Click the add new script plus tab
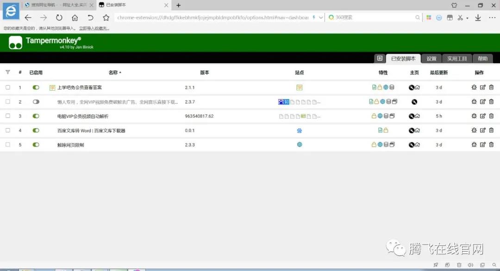500x271 pixels. (380, 58)
